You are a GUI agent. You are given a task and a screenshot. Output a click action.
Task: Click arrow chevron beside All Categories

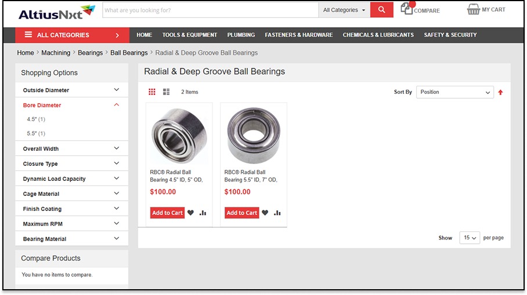click(117, 35)
